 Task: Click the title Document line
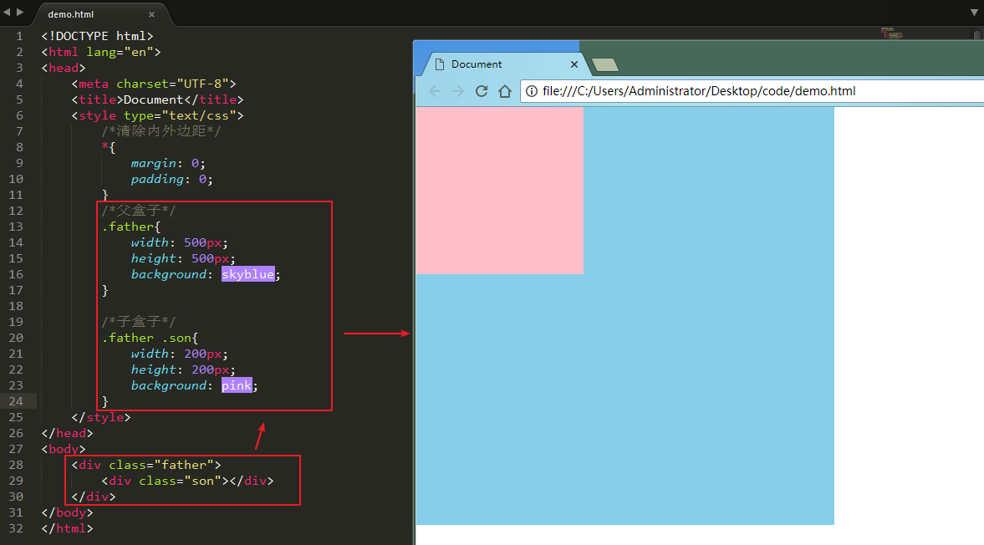coord(157,99)
